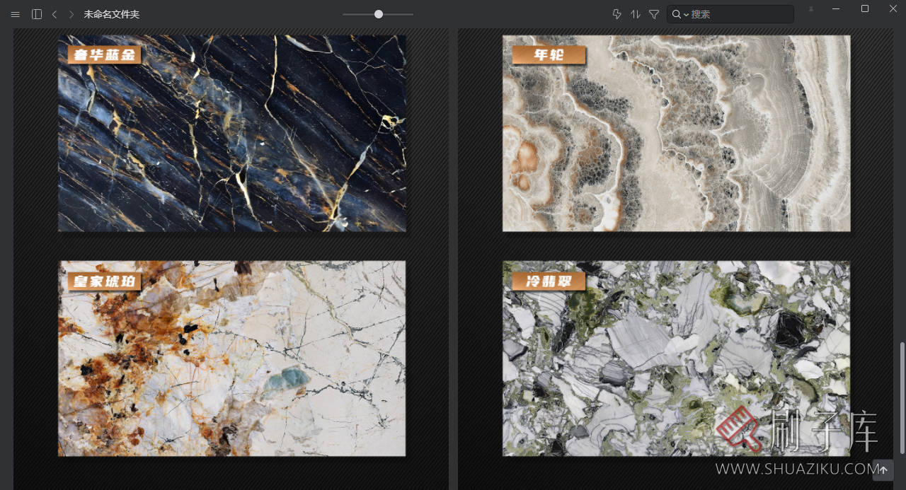Click the scroll-to-top arrow button
The image size is (906, 490).
883,470
